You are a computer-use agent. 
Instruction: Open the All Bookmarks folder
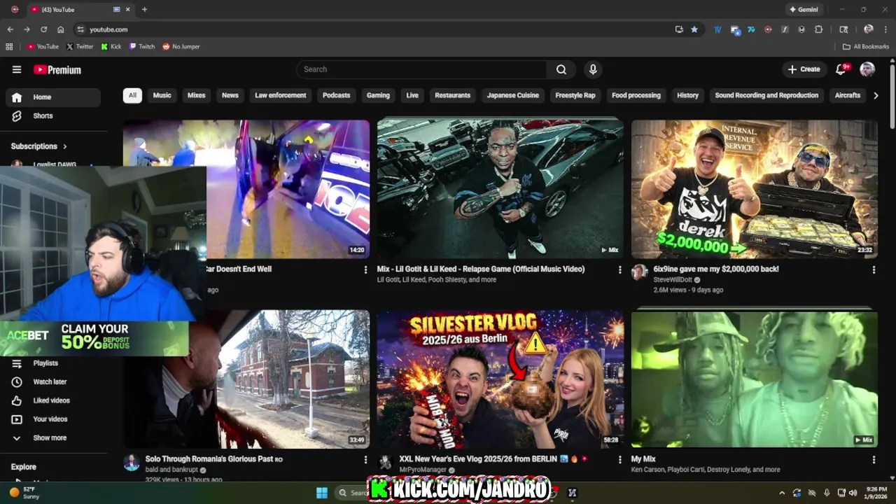point(866,46)
